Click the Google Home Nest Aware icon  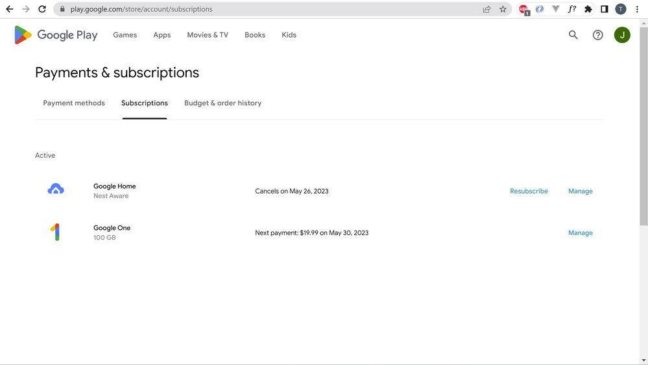click(x=56, y=190)
